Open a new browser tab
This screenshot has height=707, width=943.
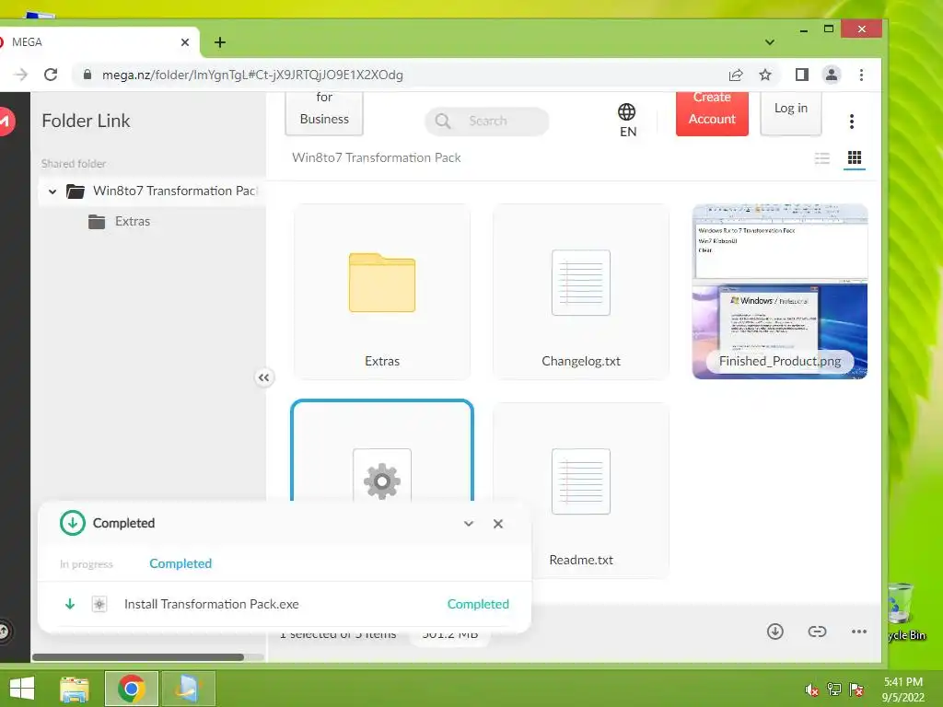[x=220, y=42]
